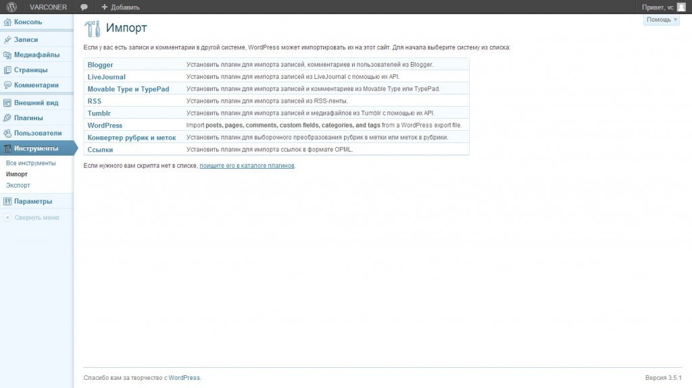The image size is (692, 388).
Task: Follow the поищите его в каталоге плагинов link
Action: (x=247, y=166)
